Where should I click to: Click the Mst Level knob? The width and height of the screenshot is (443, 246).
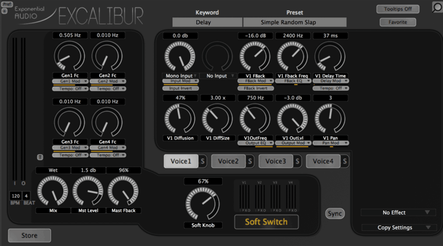pyautogui.click(x=88, y=191)
